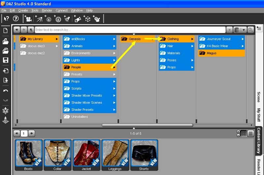Select the Shader Mixer Scenes folder
Viewport: 264px width, 175px height.
point(89,103)
